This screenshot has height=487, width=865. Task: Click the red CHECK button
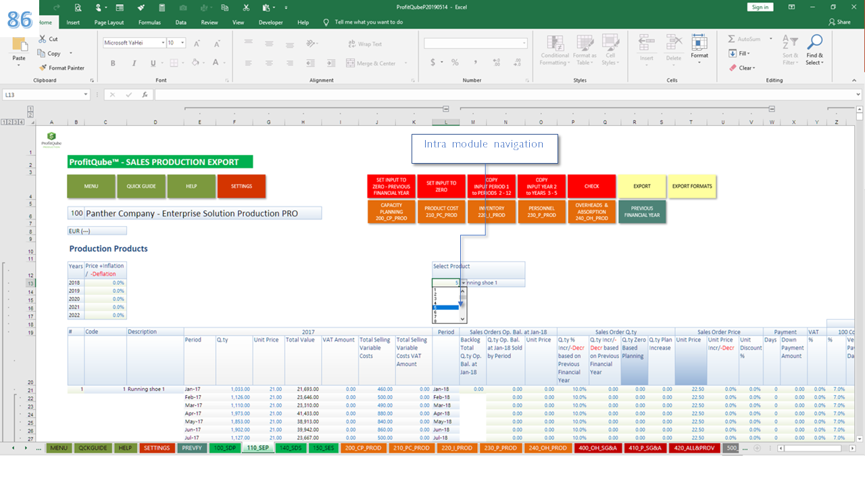pos(591,186)
